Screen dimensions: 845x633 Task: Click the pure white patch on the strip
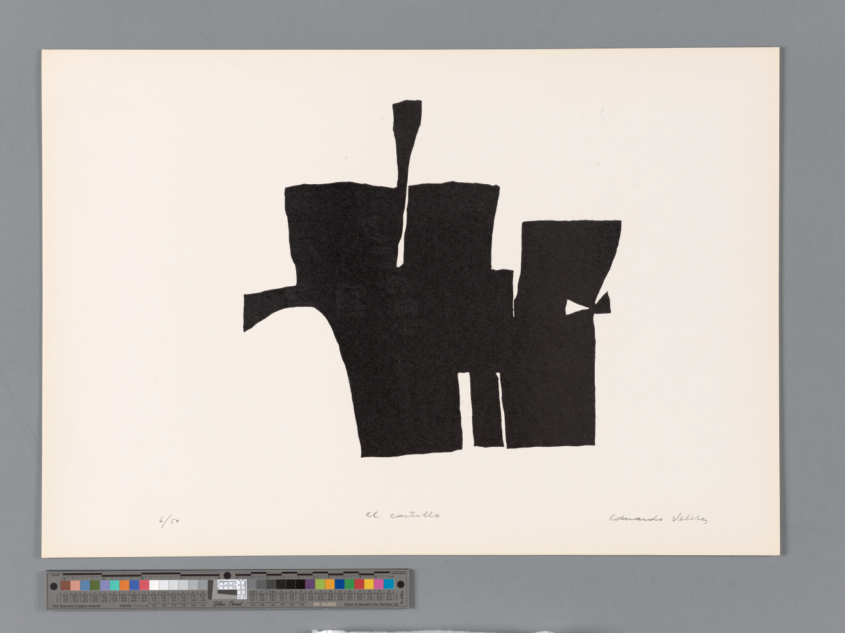click(x=154, y=585)
